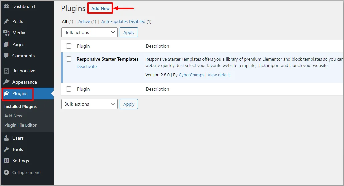The image size is (344, 186).
Task: Click the Plugin column header at top
Action: tap(83, 46)
